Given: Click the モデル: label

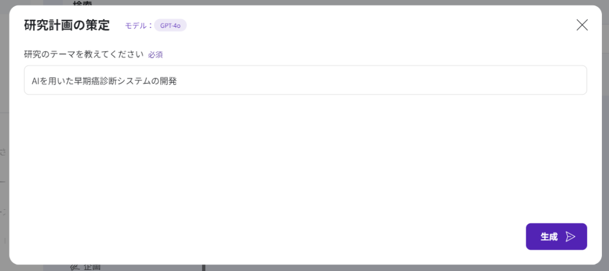Looking at the screenshot, I should coord(138,26).
